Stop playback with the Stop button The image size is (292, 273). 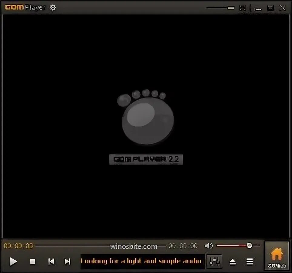(x=33, y=261)
